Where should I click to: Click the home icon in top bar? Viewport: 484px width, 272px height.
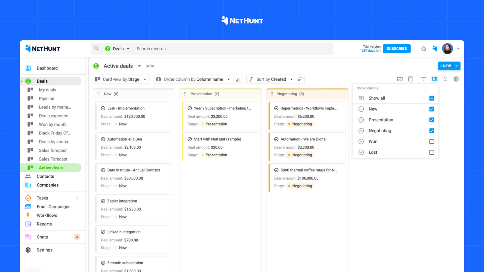(423, 49)
